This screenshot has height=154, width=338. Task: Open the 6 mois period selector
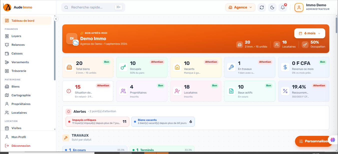(x=309, y=33)
